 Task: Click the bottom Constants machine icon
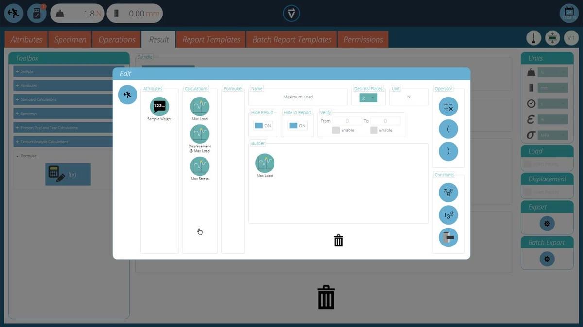pyautogui.click(x=448, y=237)
